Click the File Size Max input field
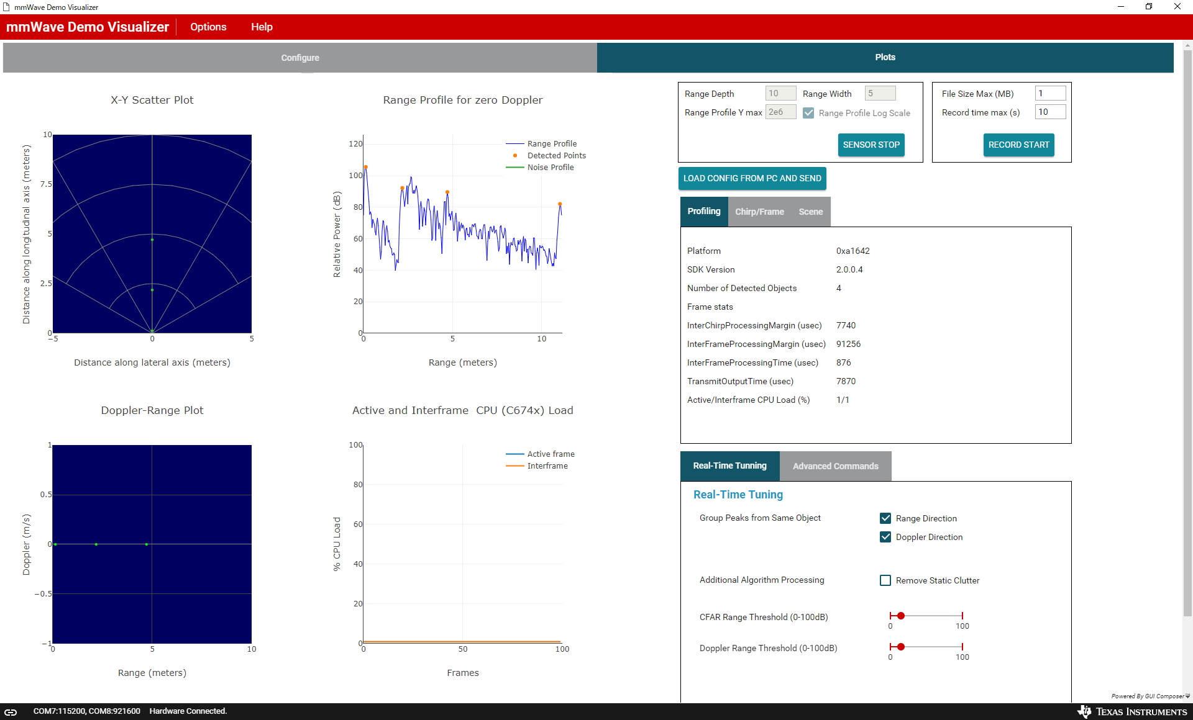 pos(1050,94)
